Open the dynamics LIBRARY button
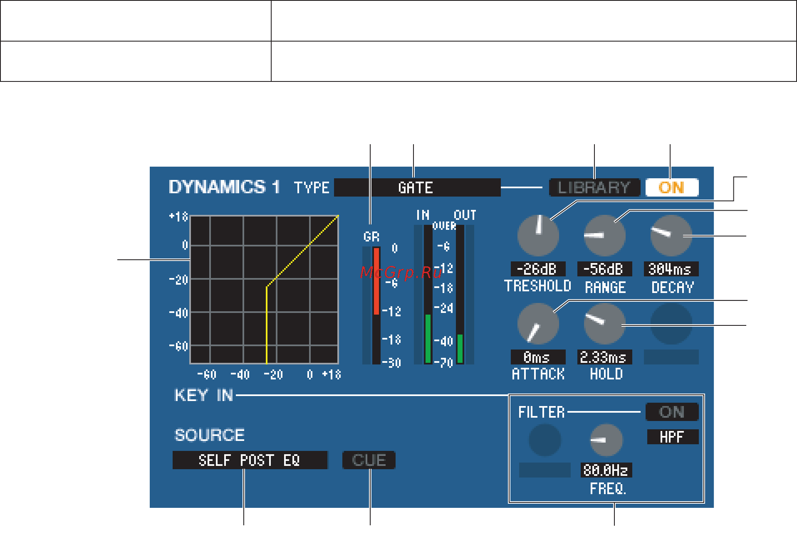 (x=594, y=187)
